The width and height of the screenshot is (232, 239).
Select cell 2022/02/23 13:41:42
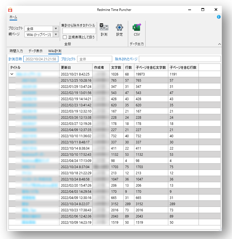coord(76,105)
